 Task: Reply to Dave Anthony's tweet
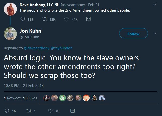22,19
